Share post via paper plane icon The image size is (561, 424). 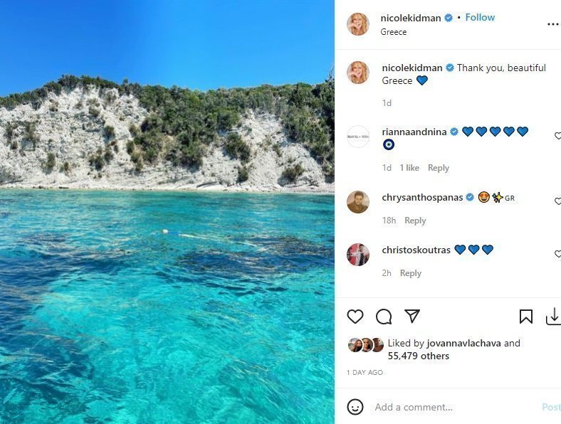(x=411, y=316)
